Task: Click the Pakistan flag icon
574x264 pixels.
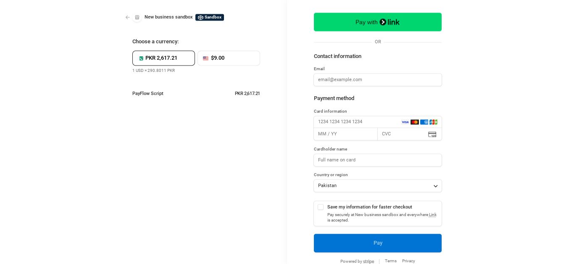Action: (x=141, y=58)
